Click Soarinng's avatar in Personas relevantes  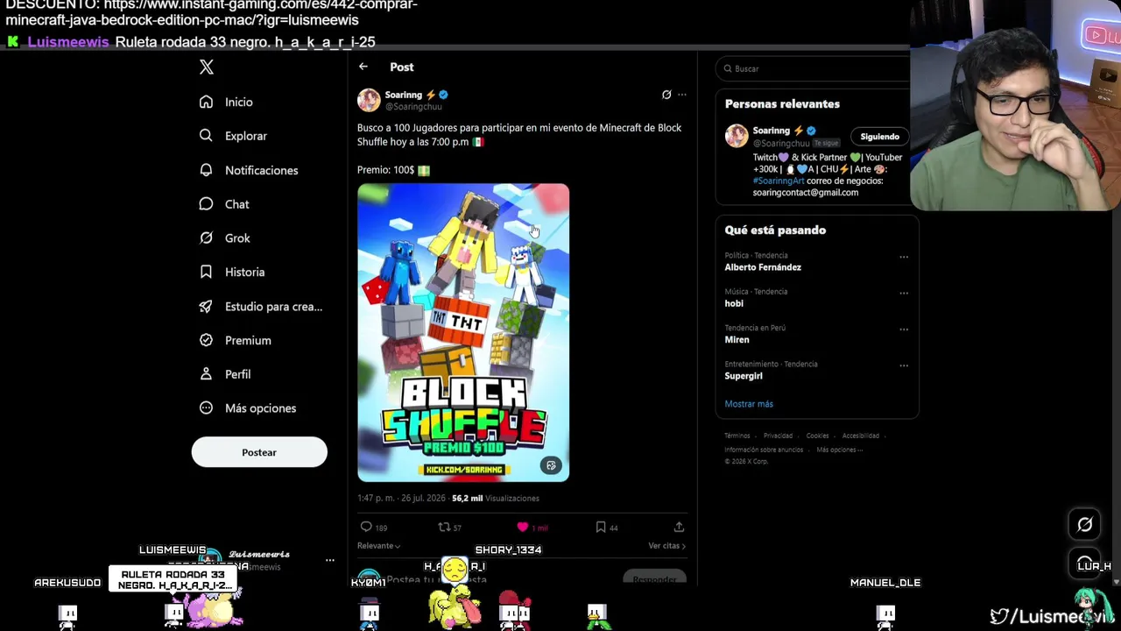[737, 136]
